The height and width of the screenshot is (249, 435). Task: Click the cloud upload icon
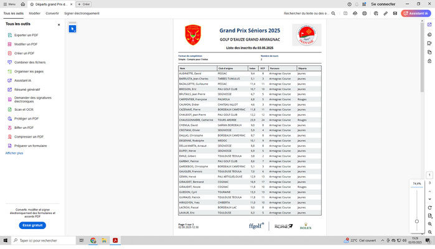(x=355, y=13)
